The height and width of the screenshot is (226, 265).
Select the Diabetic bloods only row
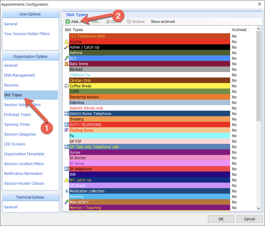click(149, 108)
